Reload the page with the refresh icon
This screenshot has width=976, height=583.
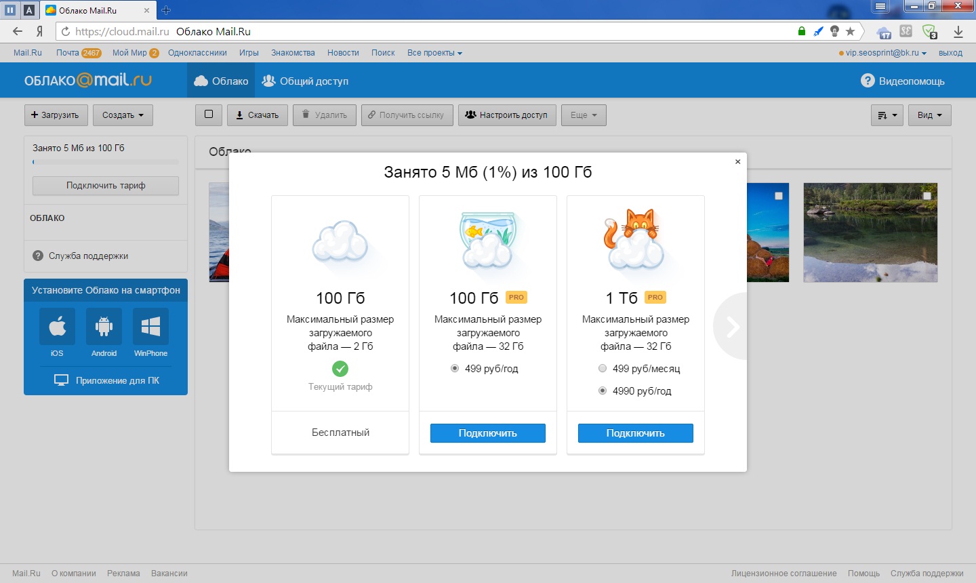coord(65,31)
